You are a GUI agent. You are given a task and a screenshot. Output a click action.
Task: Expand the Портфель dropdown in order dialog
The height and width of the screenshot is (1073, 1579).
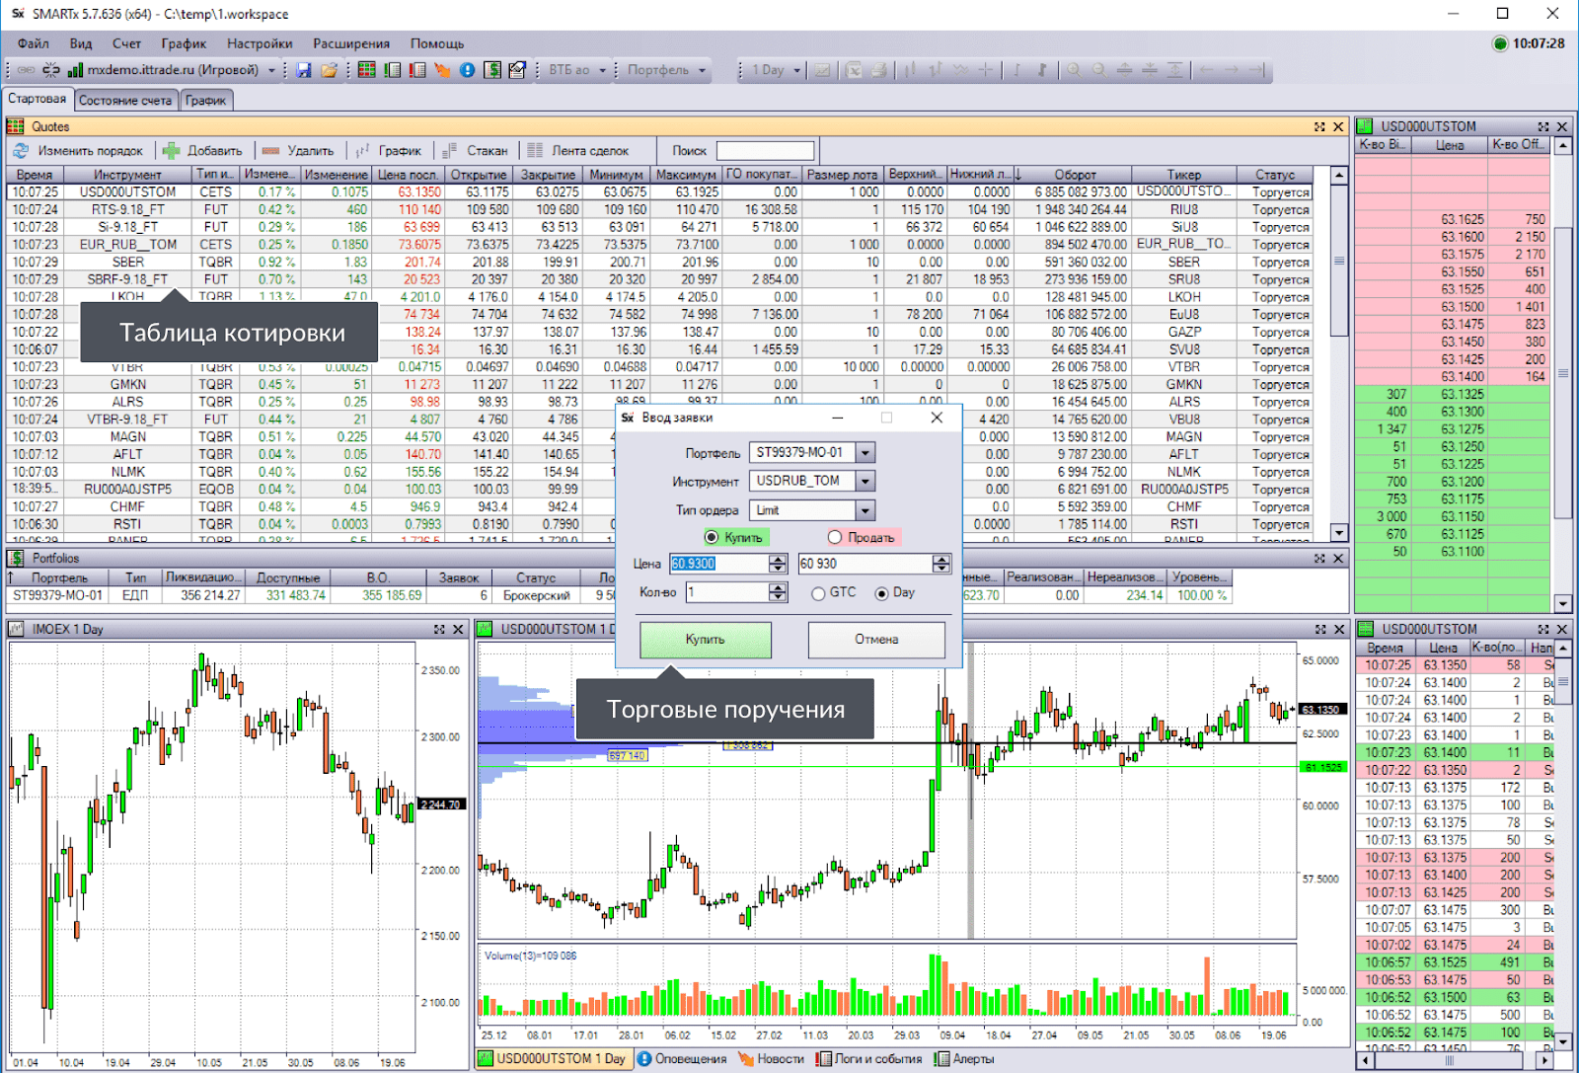[x=865, y=453]
